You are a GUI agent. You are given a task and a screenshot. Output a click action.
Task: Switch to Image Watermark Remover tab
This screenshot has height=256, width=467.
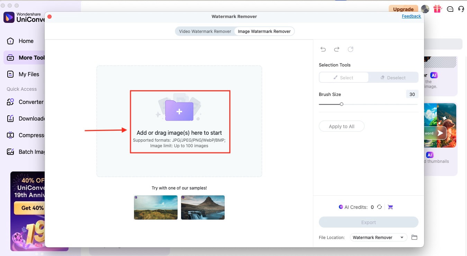[264, 31]
